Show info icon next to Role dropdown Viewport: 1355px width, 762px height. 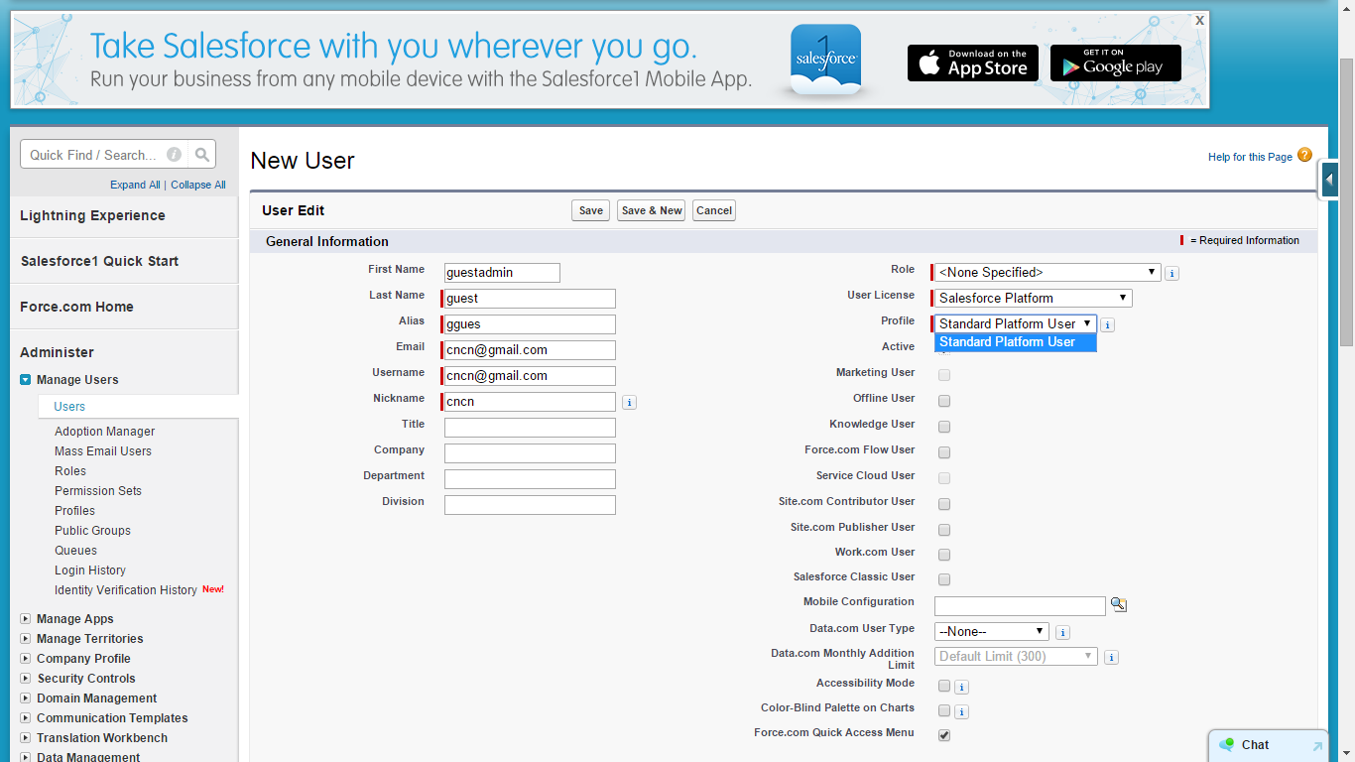(1171, 273)
